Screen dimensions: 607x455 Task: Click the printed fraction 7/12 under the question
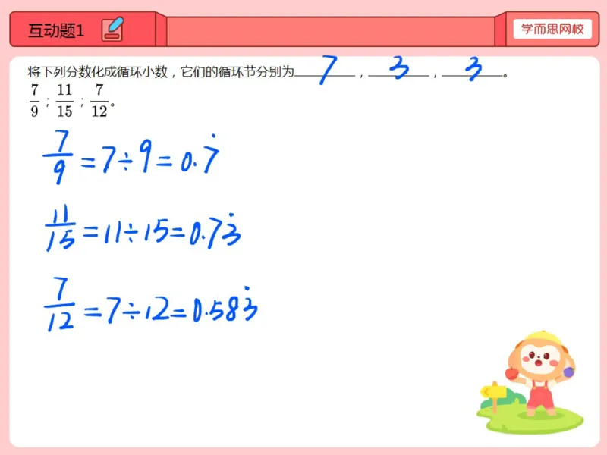(x=99, y=101)
